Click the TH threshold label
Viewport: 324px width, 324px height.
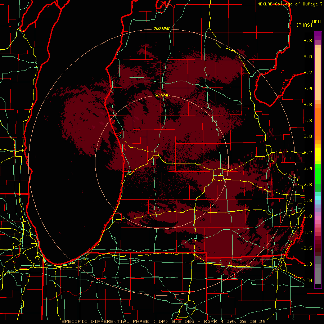tap(309, 280)
